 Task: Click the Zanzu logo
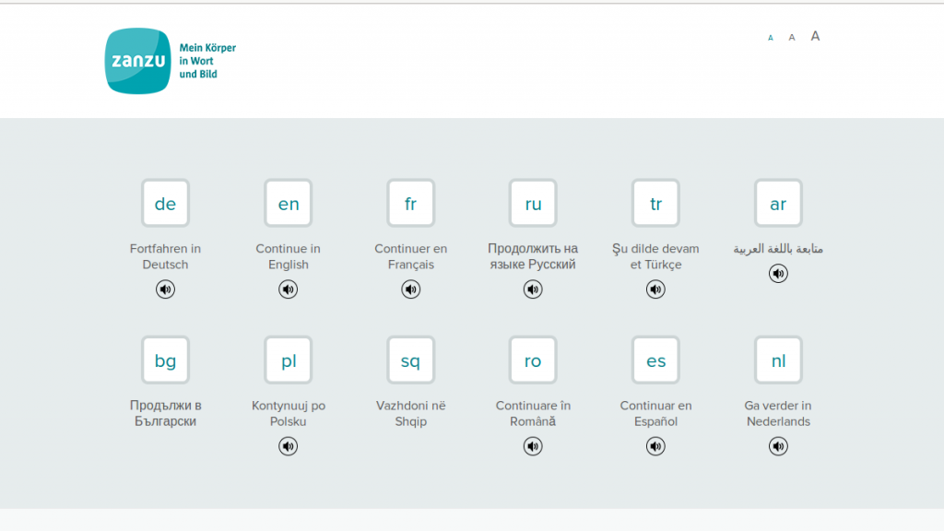(x=138, y=61)
